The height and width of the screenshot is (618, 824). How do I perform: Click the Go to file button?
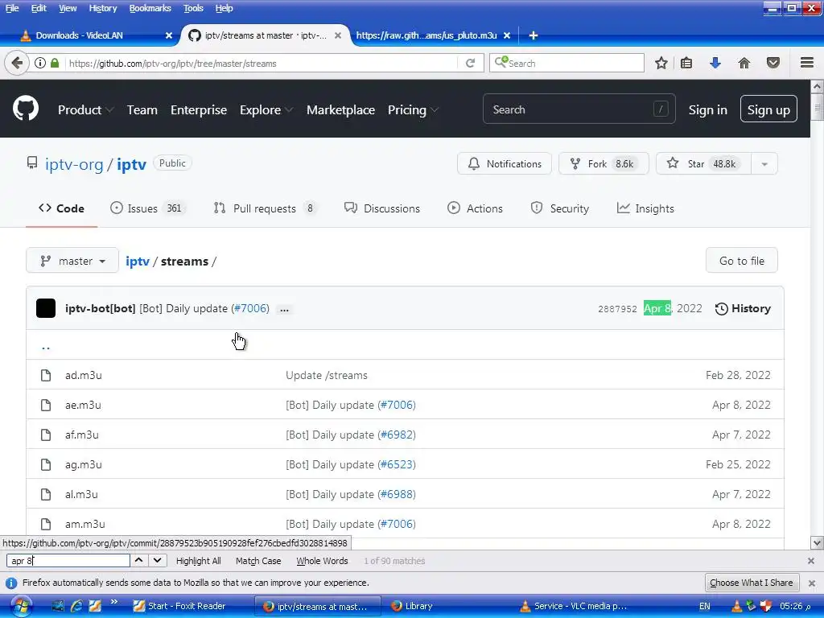point(741,261)
